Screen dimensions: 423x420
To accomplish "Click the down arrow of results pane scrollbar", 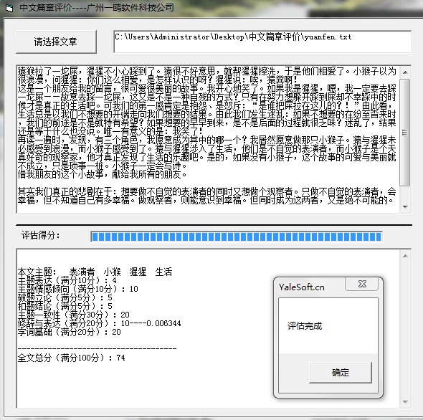I will click(x=405, y=402).
